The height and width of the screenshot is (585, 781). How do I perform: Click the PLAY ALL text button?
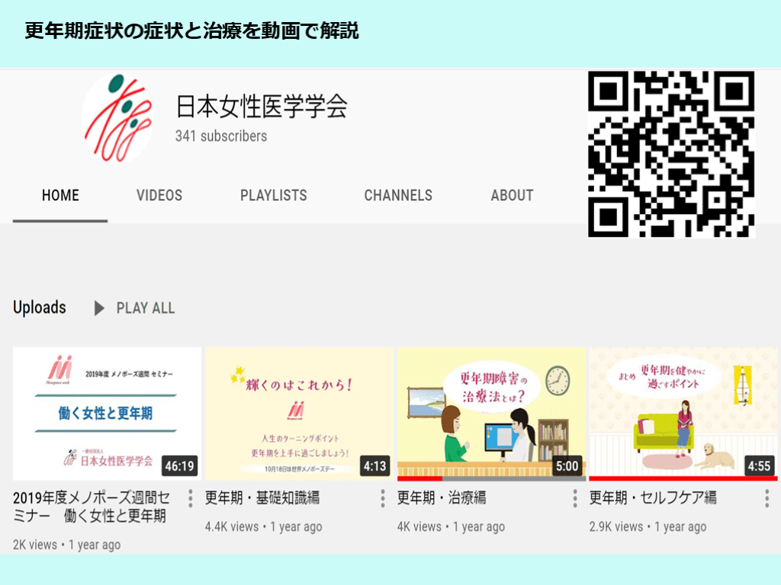click(145, 308)
